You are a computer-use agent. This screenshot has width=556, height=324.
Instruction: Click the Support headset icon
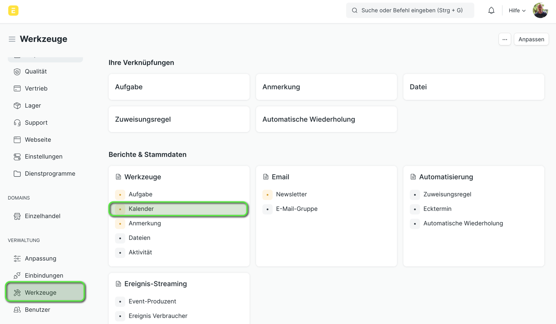click(17, 123)
